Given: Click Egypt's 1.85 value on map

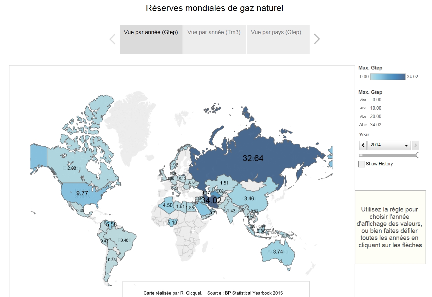Looking at the screenshot, I should click(x=190, y=208).
